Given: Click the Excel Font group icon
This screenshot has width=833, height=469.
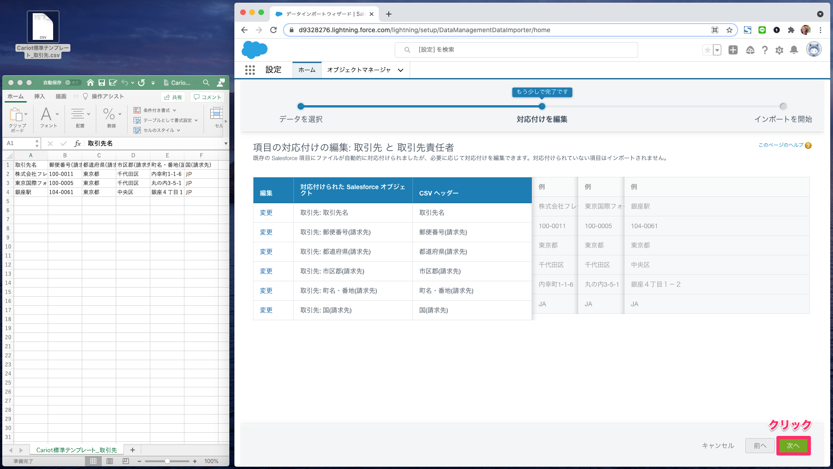Looking at the screenshot, I should (x=46, y=114).
